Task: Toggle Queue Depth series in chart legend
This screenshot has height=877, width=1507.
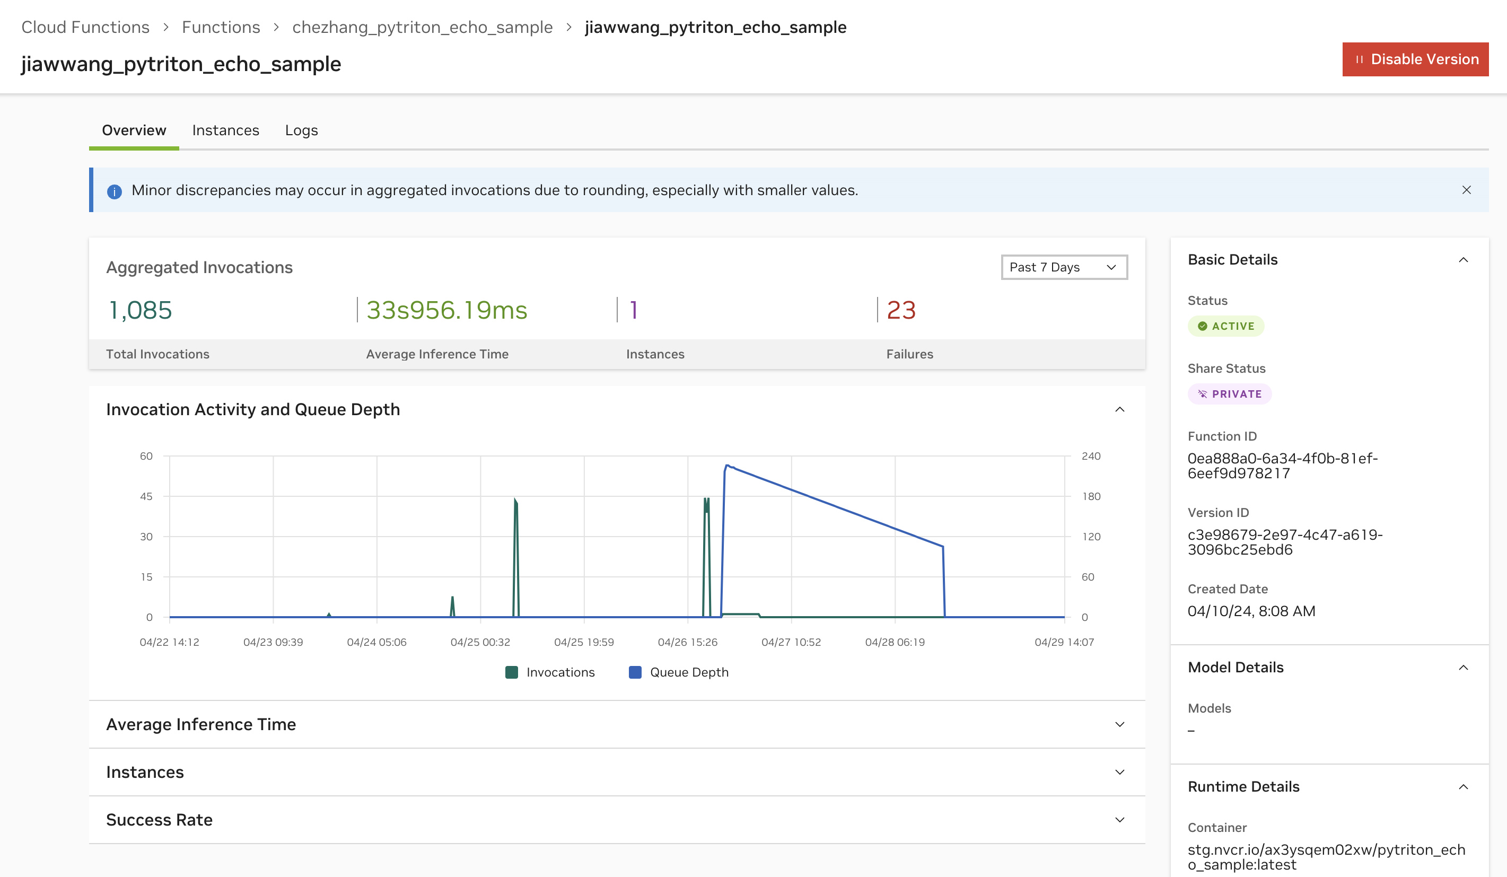Action: [679, 672]
